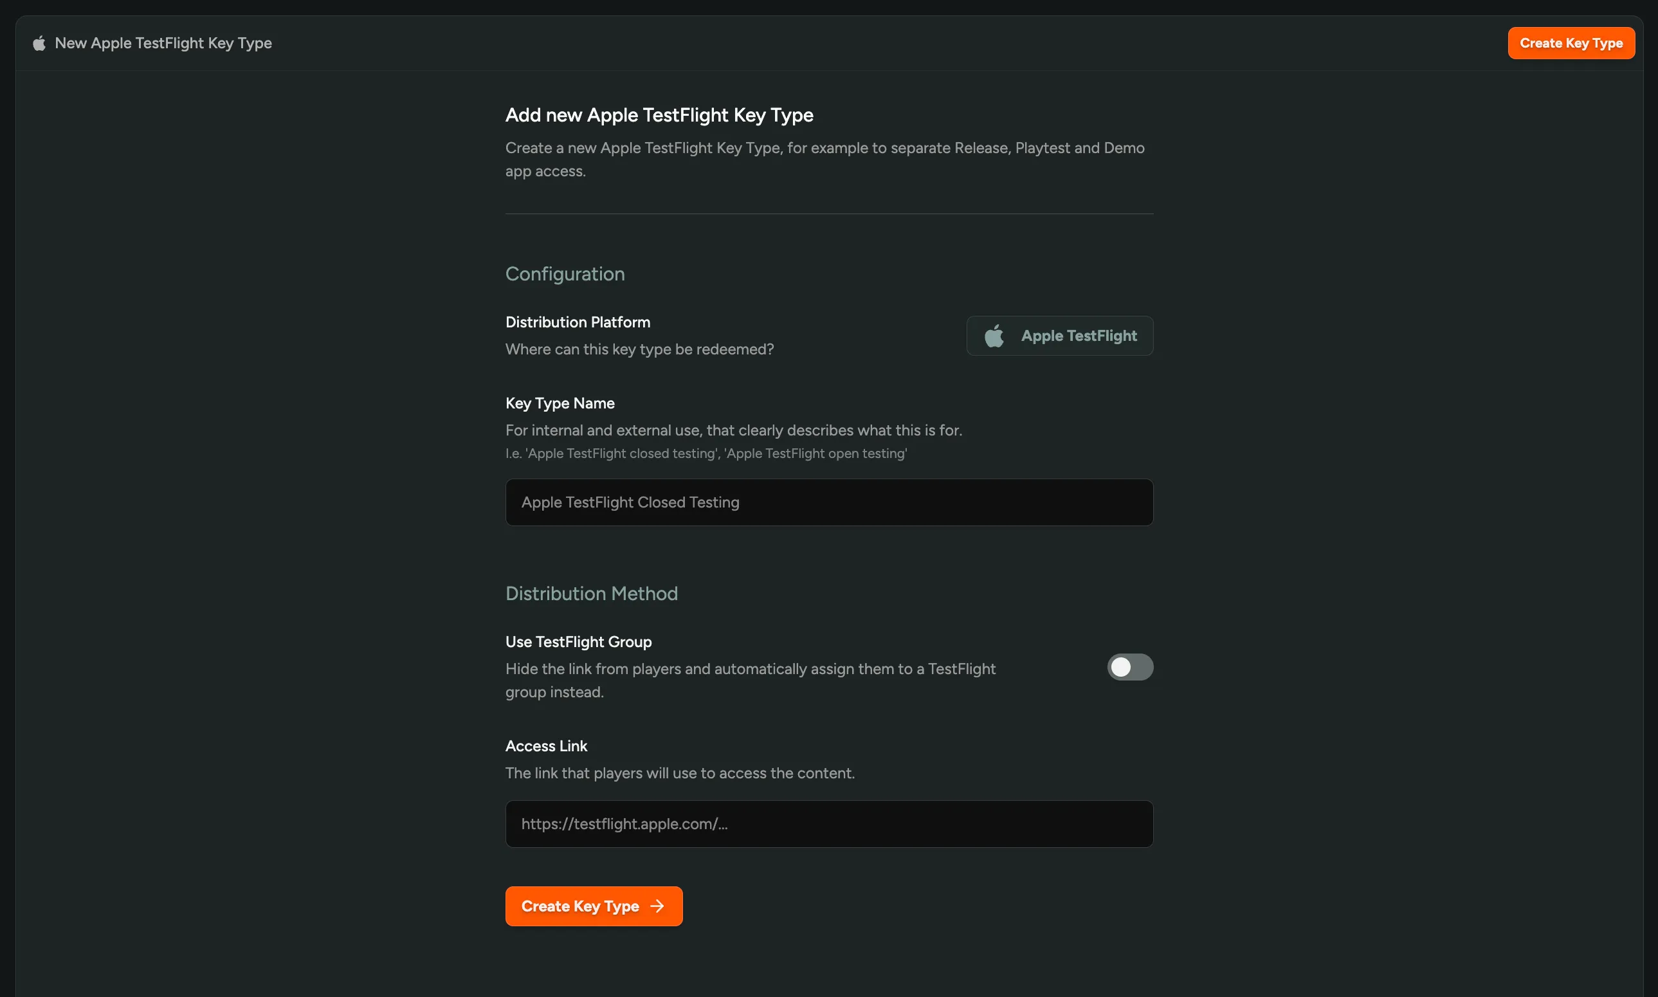Click the Apple icon inside the TestFlight badge
The height and width of the screenshot is (997, 1658).
995,336
